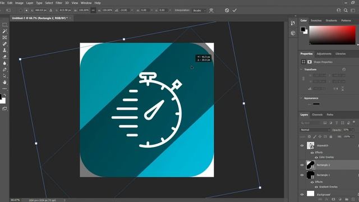
Task: Open the Interpolation Bicubic dropdown
Action: [199, 11]
